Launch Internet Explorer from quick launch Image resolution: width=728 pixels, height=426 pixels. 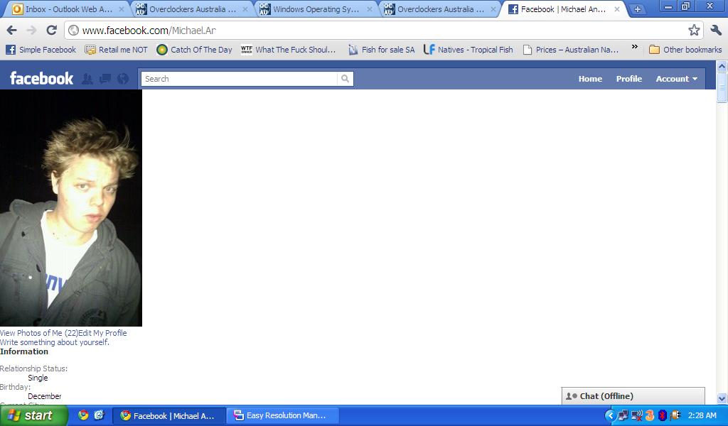(x=99, y=415)
